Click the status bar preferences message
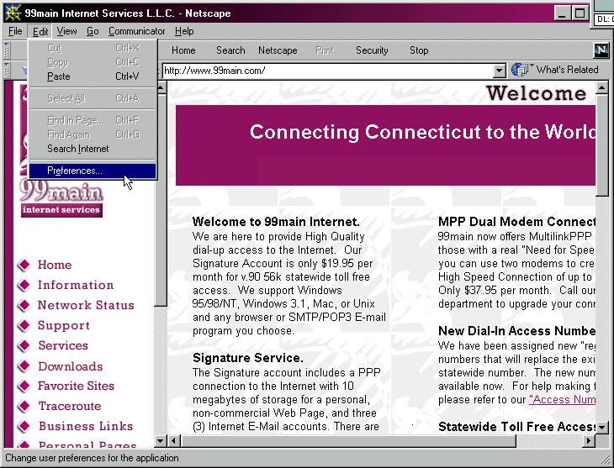 92,458
